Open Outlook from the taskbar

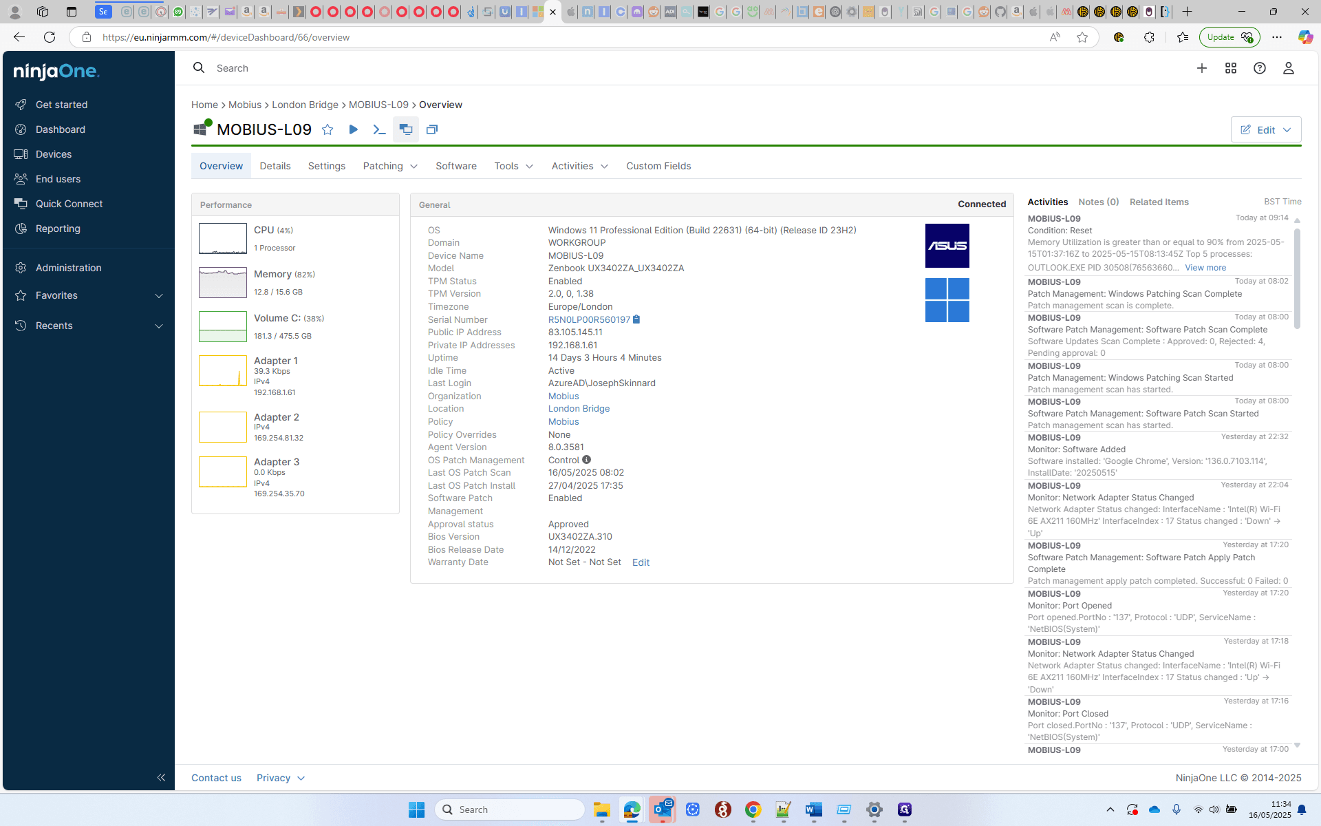(663, 809)
